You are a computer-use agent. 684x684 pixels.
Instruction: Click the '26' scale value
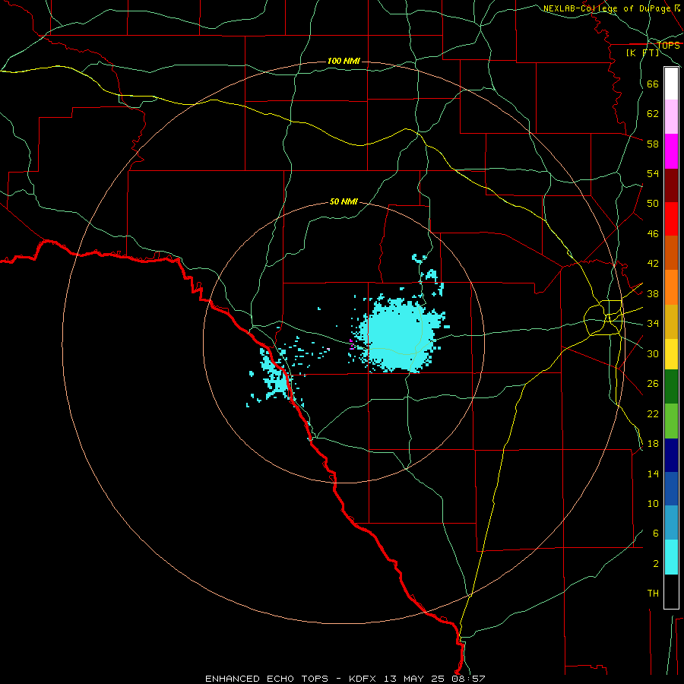pos(653,384)
